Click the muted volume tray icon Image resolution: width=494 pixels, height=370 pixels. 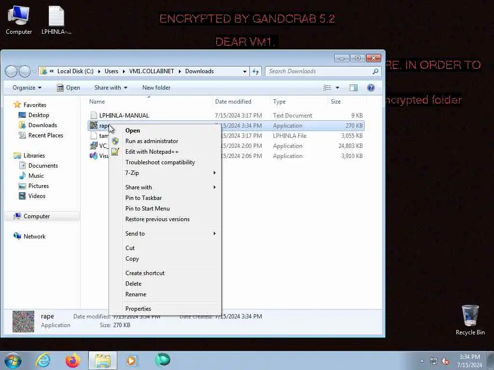445,361
